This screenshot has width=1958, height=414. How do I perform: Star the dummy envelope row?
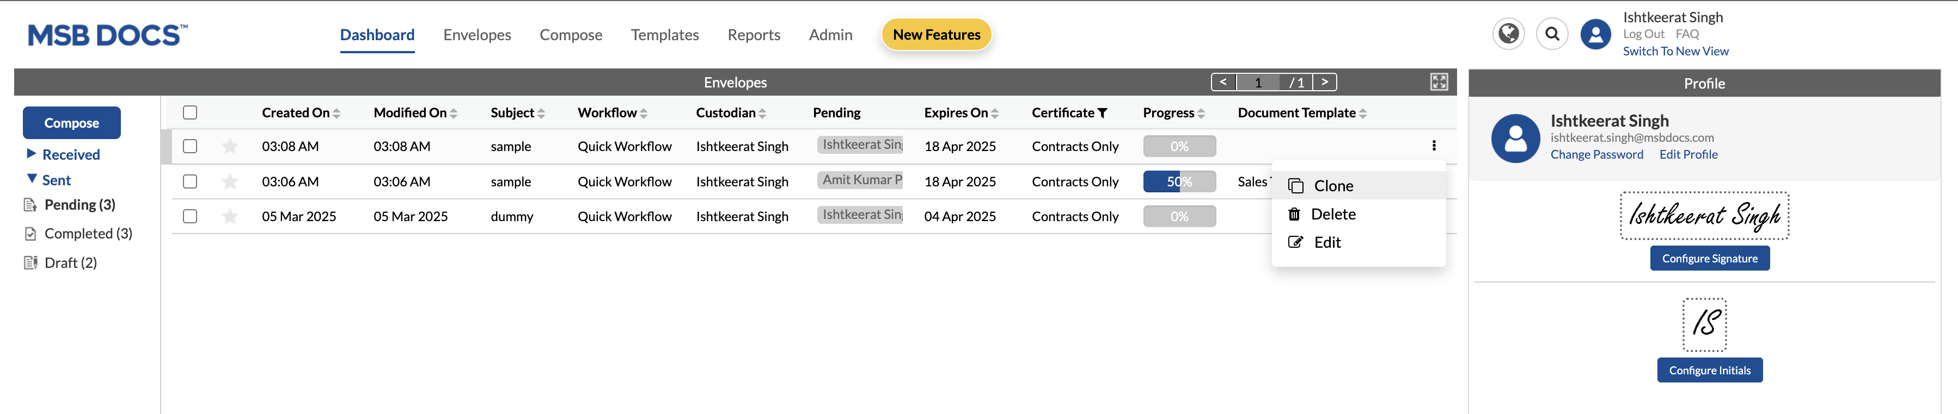click(x=230, y=217)
